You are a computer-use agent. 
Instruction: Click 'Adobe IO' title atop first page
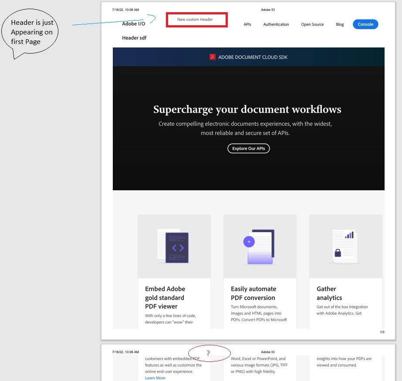268,10
